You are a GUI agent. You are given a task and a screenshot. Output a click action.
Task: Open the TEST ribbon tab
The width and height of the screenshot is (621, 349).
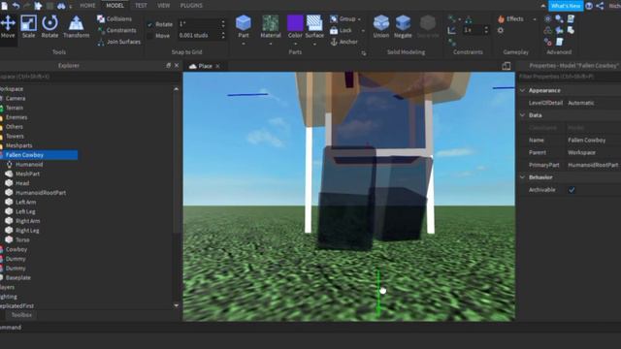(141, 6)
